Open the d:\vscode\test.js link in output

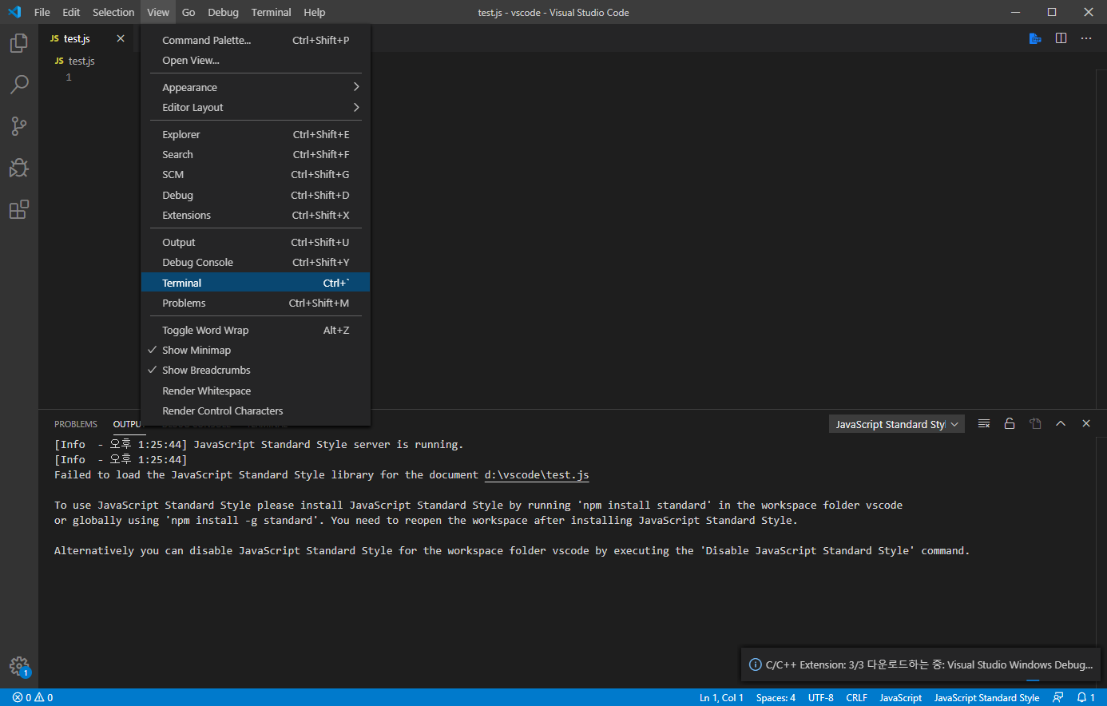537,474
